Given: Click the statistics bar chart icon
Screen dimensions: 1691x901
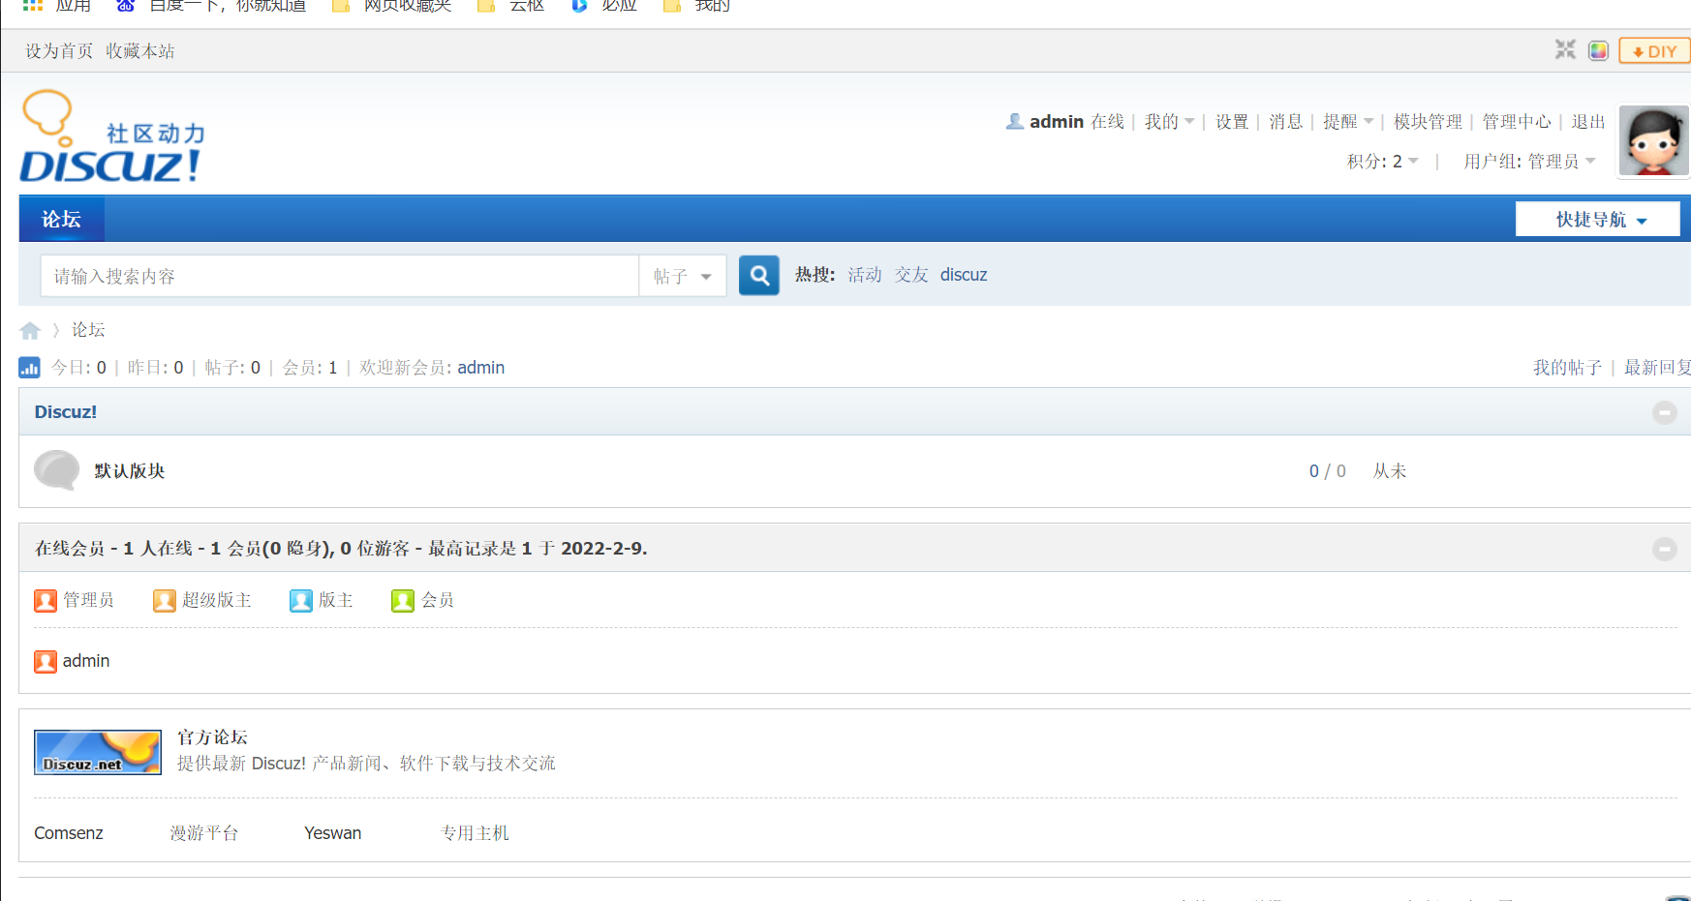Looking at the screenshot, I should pyautogui.click(x=29, y=368).
